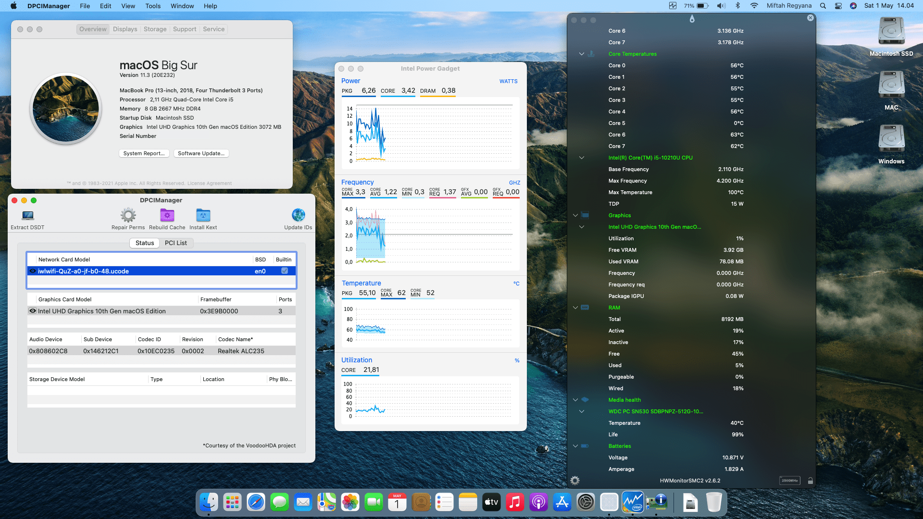Screen dimensions: 923x519
Task: Open the Macintosh SSD desktop drive
Action: (x=891, y=32)
